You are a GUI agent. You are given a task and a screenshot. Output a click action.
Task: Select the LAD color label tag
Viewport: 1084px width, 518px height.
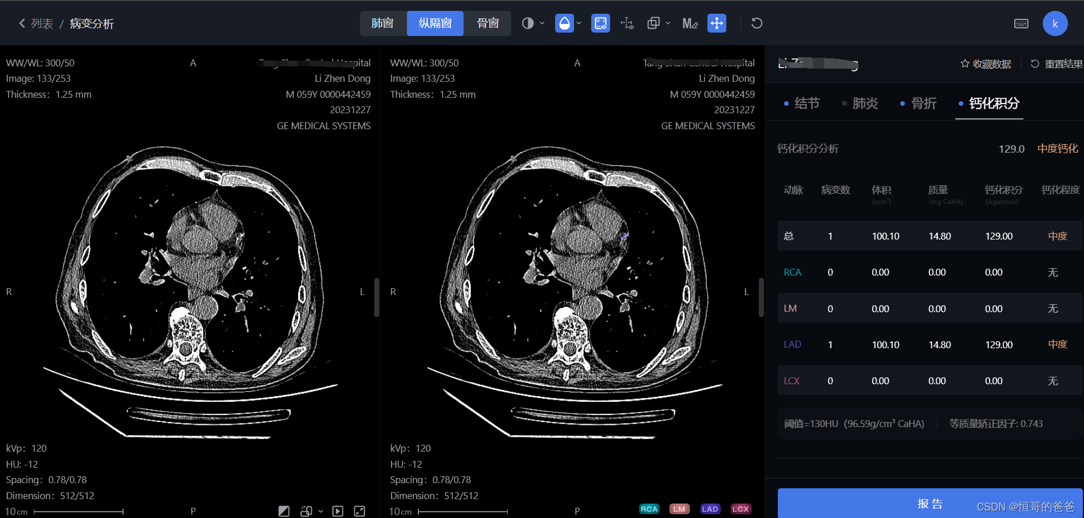(710, 509)
